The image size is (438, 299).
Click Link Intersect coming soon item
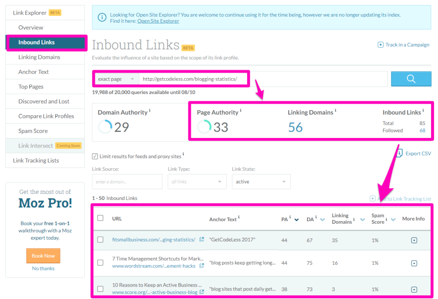pos(45,146)
